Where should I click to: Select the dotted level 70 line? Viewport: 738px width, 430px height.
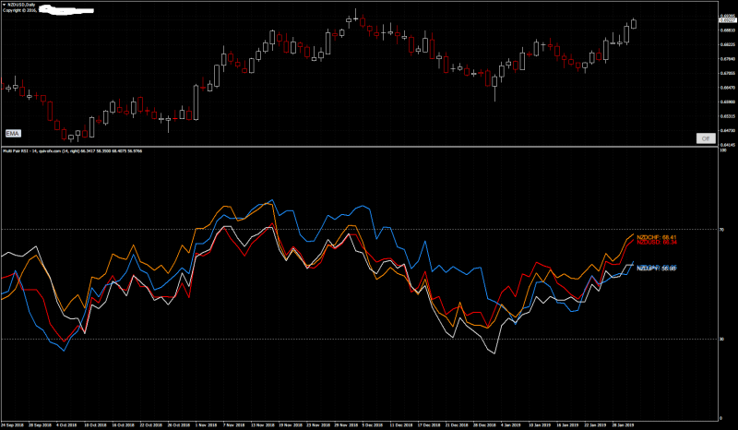(x=360, y=230)
